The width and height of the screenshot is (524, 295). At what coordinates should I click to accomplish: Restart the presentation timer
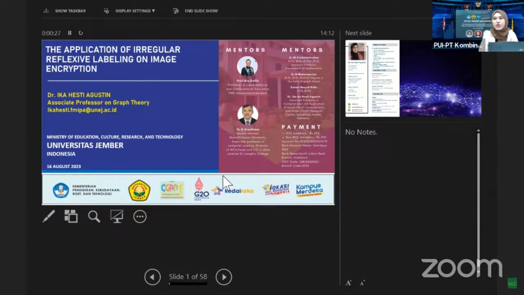click(81, 33)
